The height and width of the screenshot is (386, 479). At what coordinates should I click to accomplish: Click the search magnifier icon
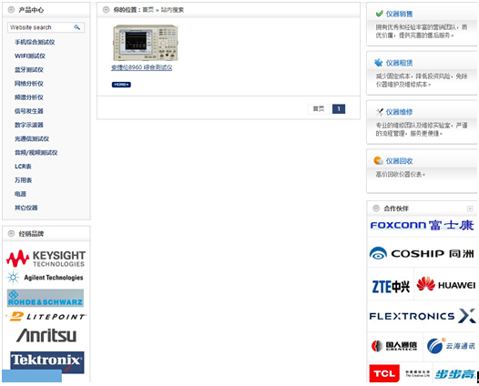(77, 27)
